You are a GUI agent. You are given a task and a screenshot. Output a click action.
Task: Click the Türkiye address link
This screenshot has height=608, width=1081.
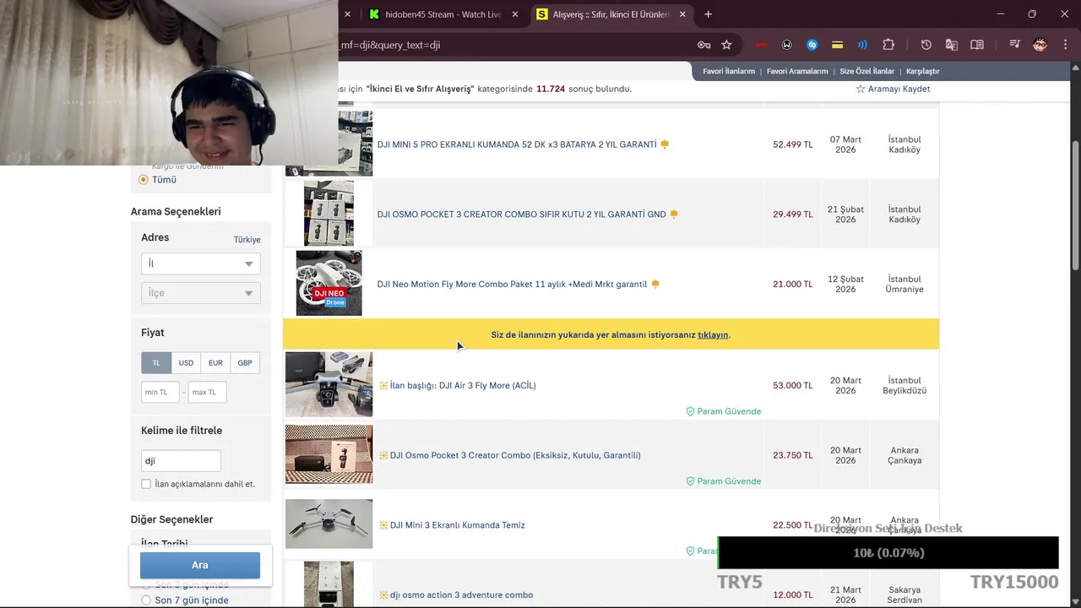(x=247, y=240)
